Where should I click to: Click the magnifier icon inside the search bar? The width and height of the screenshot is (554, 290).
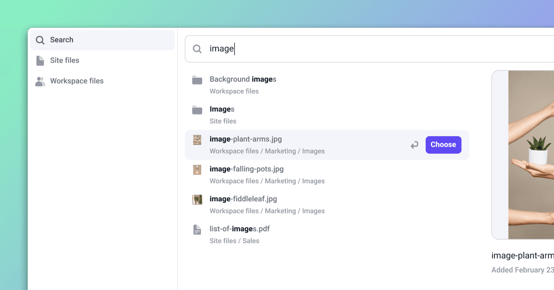(x=197, y=48)
